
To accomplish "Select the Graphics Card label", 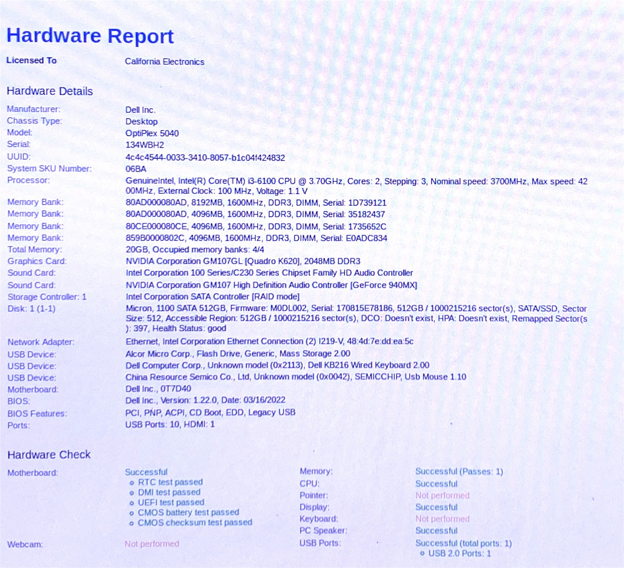I will pos(37,261).
